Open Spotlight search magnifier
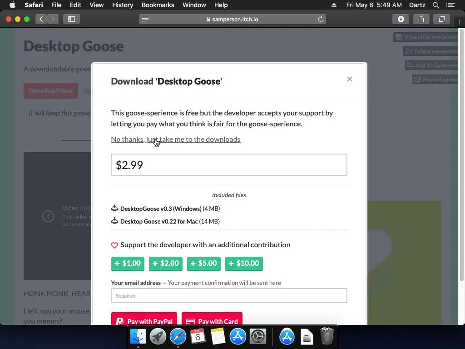This screenshot has height=349, width=465. point(435,5)
